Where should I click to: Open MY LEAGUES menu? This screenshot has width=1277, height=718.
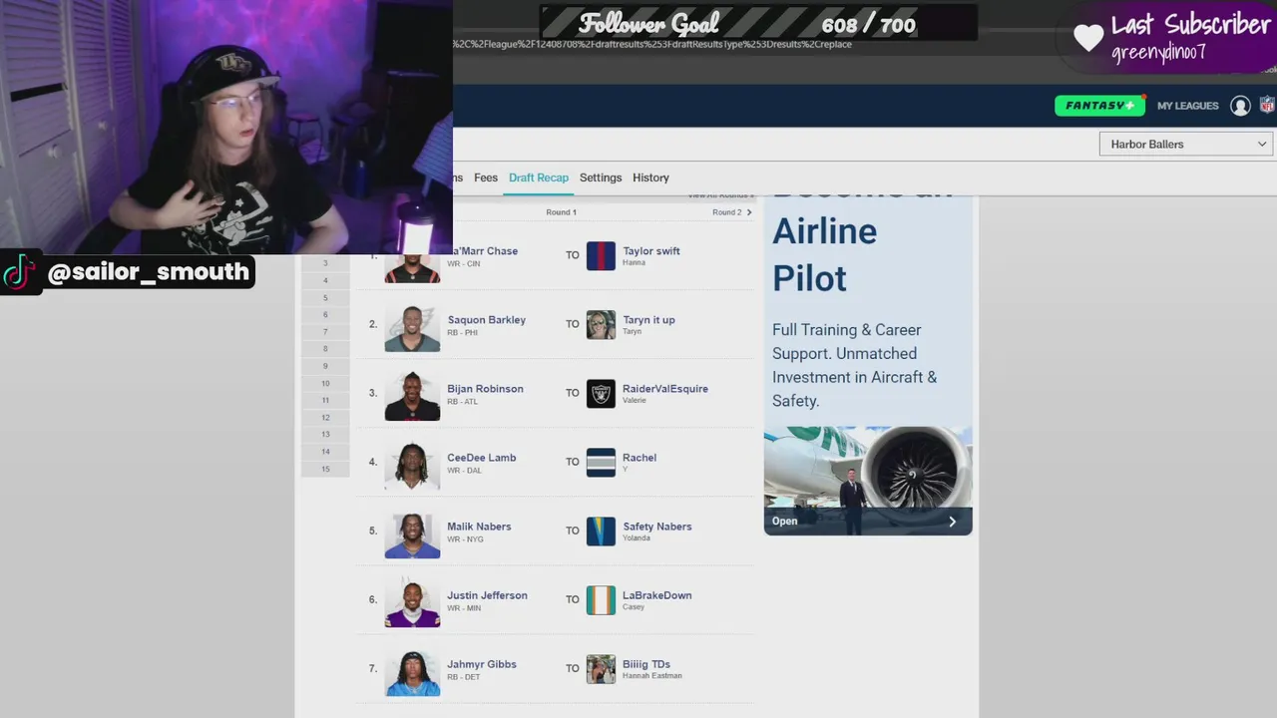(x=1187, y=106)
